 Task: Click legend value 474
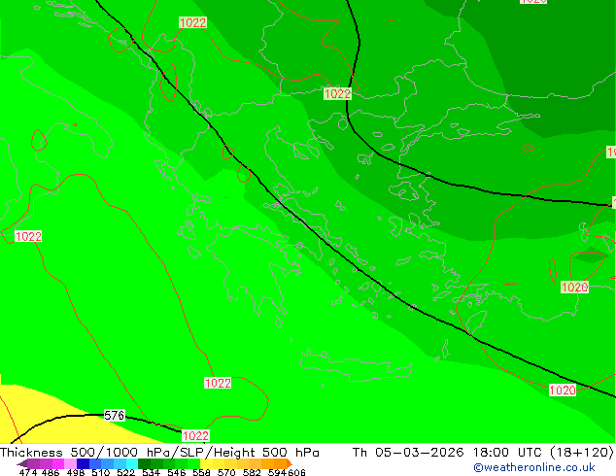(28, 472)
